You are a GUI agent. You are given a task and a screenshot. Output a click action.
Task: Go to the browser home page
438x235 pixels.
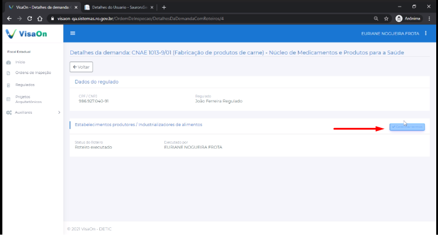(x=40, y=18)
